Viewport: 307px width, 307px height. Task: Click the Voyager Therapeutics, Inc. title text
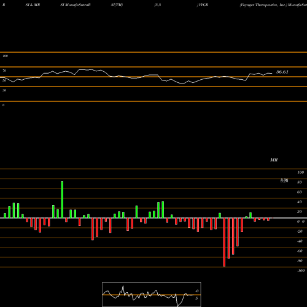[x=263, y=5]
